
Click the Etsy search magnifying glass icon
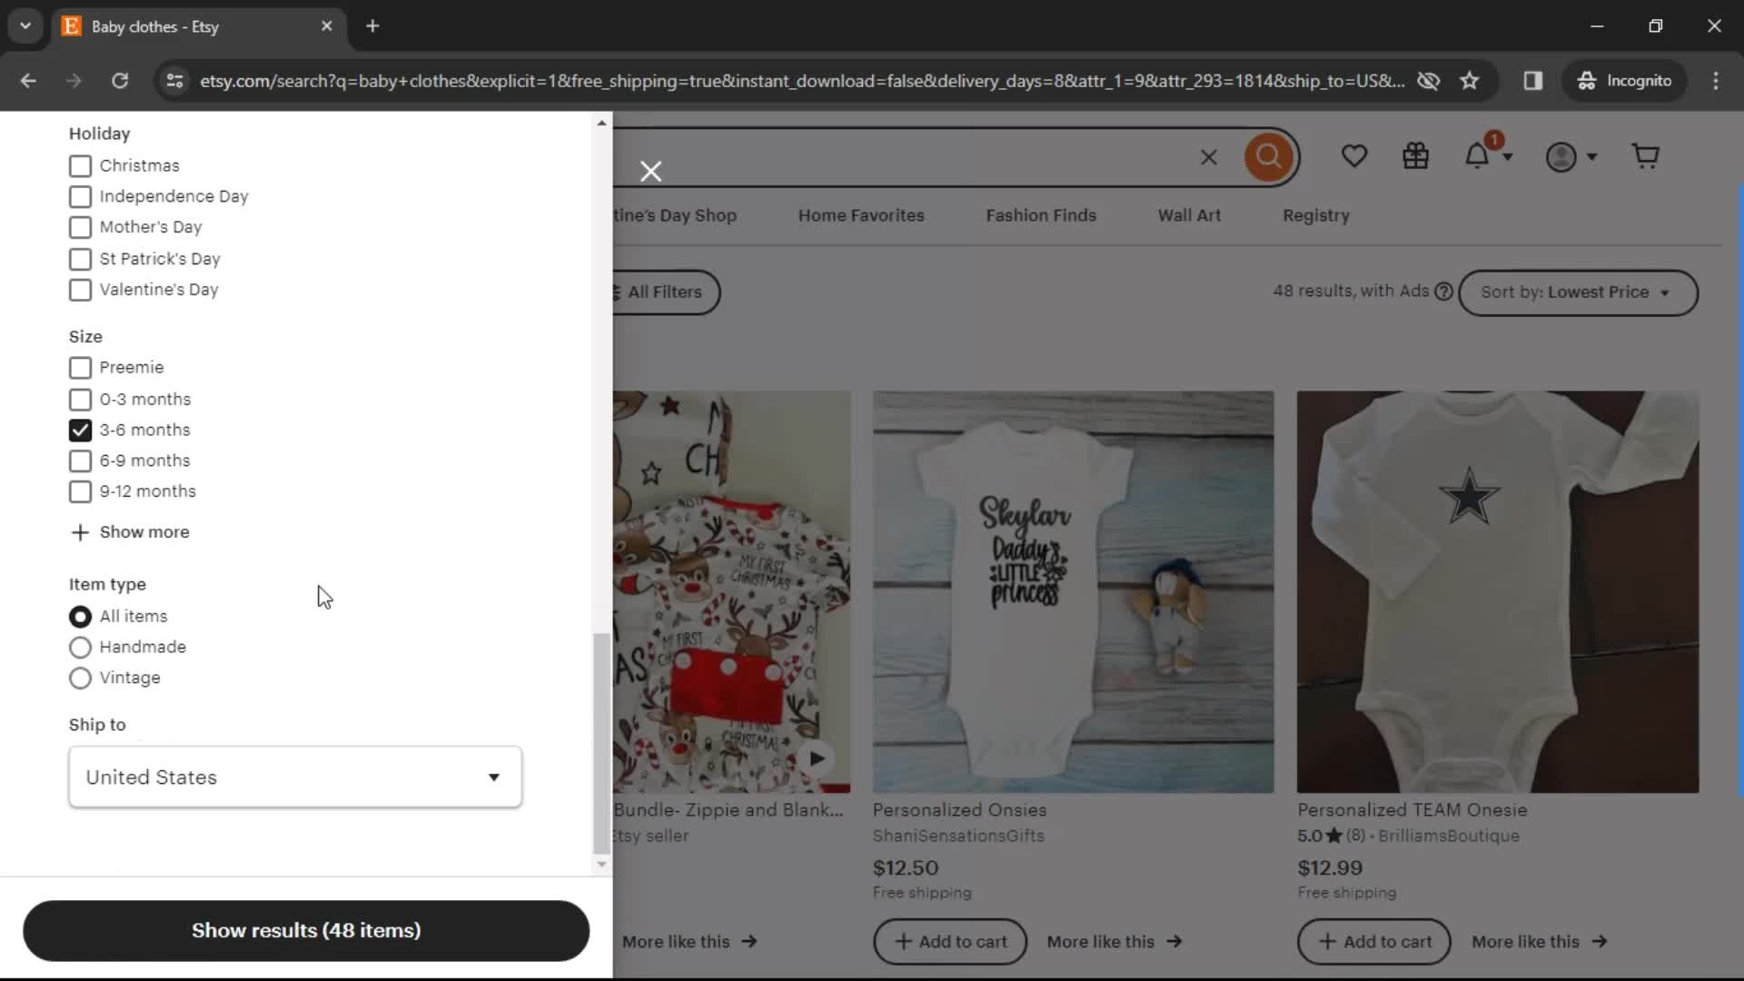pyautogui.click(x=1268, y=155)
